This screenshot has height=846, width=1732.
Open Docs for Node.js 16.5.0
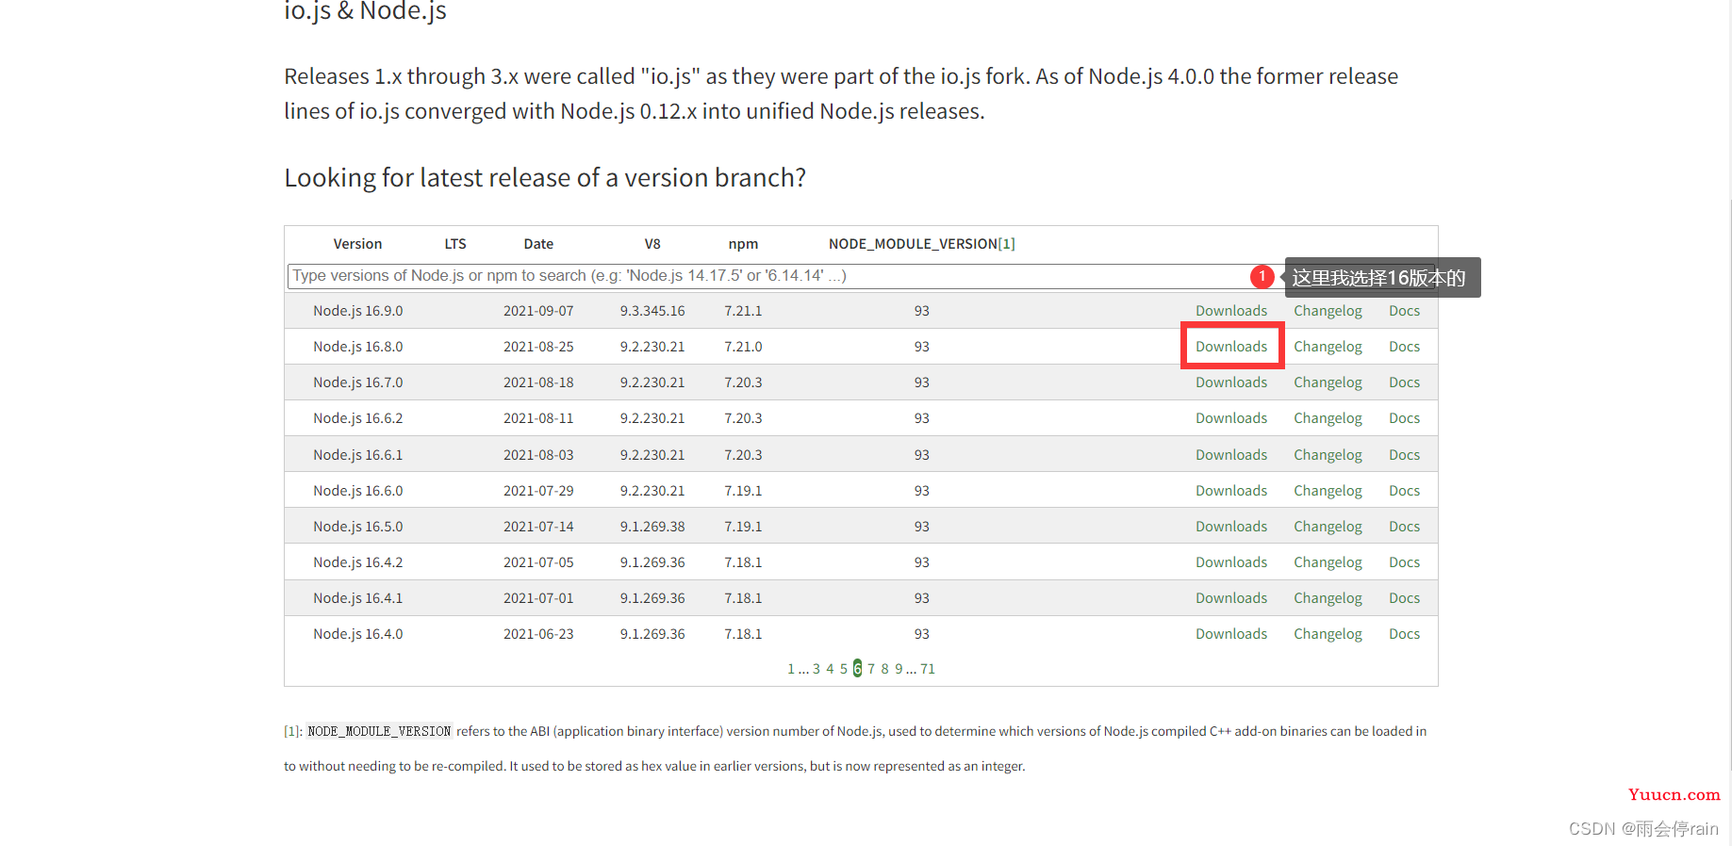tap(1404, 527)
